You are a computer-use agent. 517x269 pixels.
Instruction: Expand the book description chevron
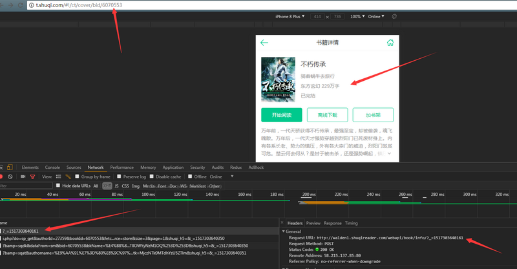pyautogui.click(x=389, y=153)
